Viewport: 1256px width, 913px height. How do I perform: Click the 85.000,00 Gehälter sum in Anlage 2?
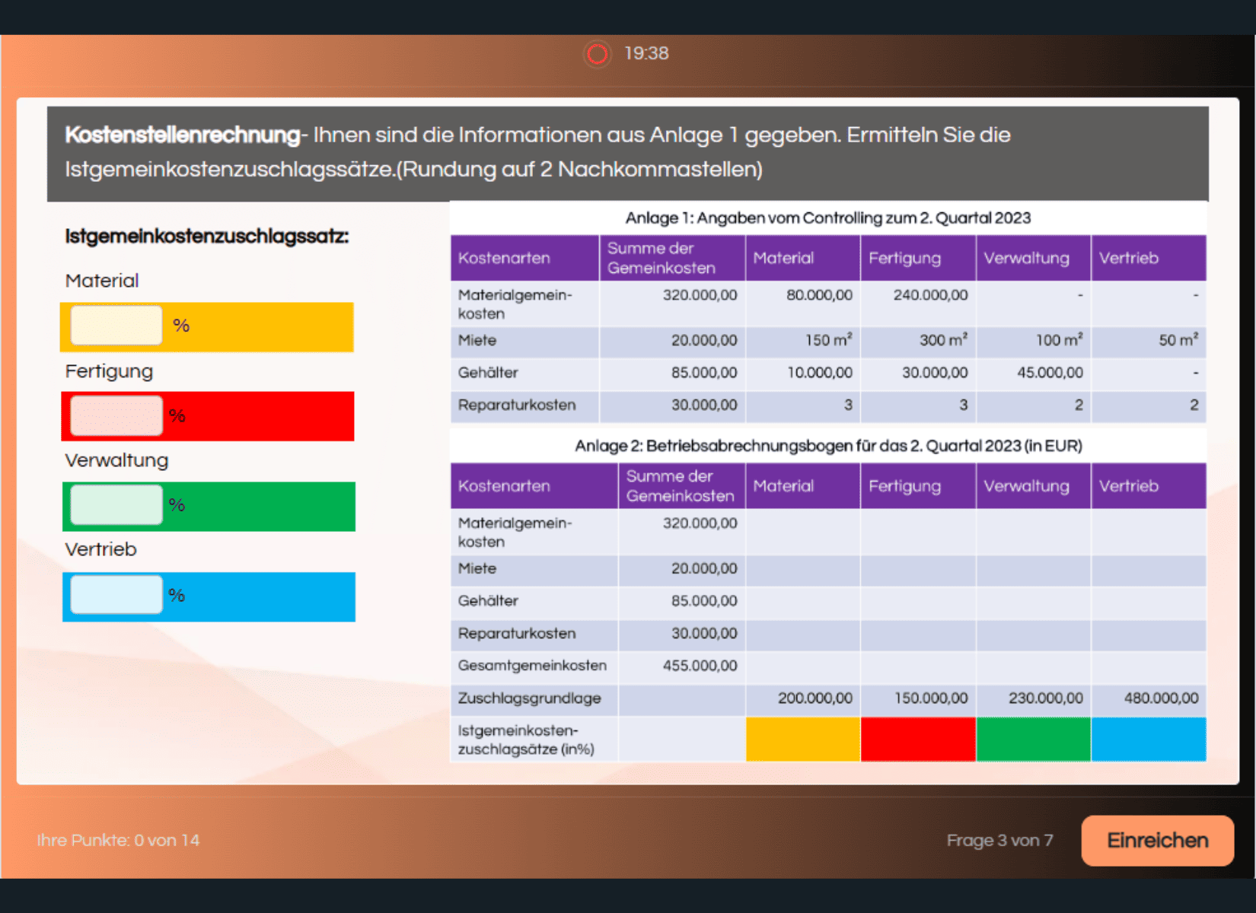tap(704, 601)
